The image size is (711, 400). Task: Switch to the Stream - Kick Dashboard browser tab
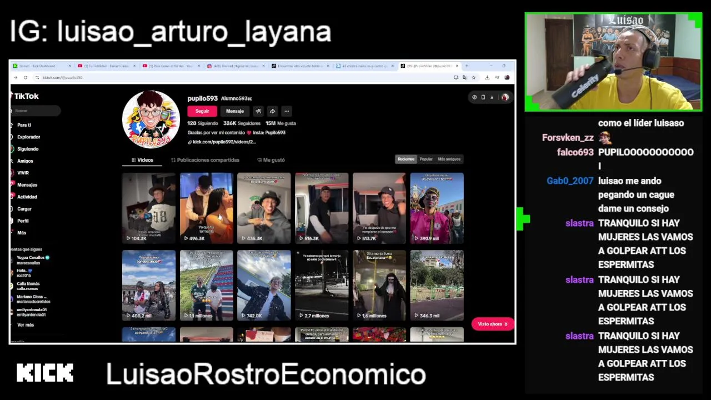[42, 66]
